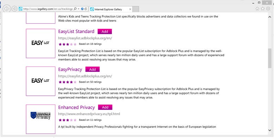Screen dimensions: 274x138
Task: Click the Enhanced Privacy star rating
Action: pos(68,120)
